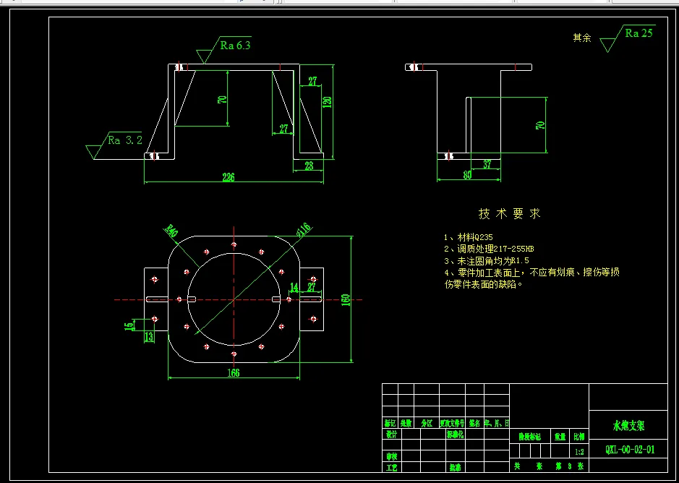Click the ⌀116 diameter label
This screenshot has width=679, height=483.
[x=304, y=230]
